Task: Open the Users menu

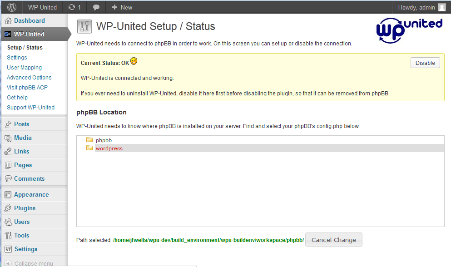Action: point(22,222)
